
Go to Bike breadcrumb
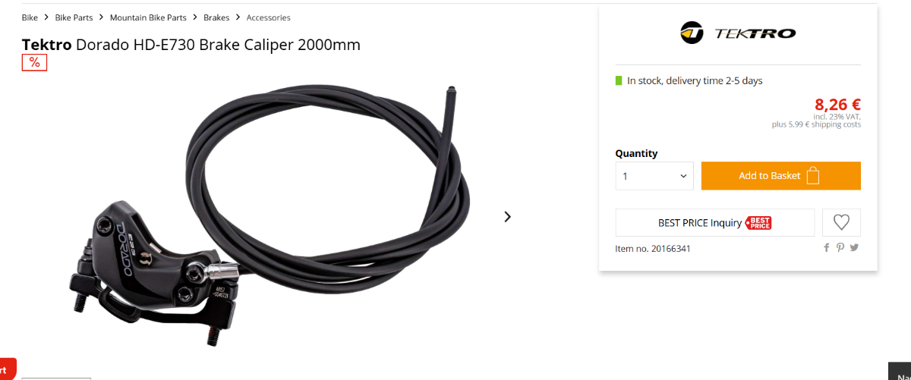[30, 17]
